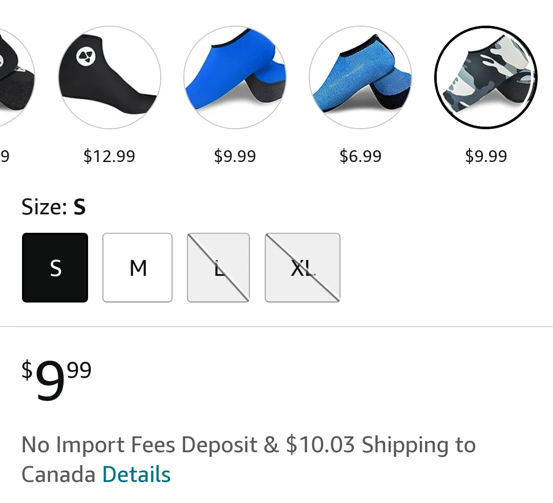Select the black sock swatch with white logo
The image size is (553, 503).
pos(110,77)
